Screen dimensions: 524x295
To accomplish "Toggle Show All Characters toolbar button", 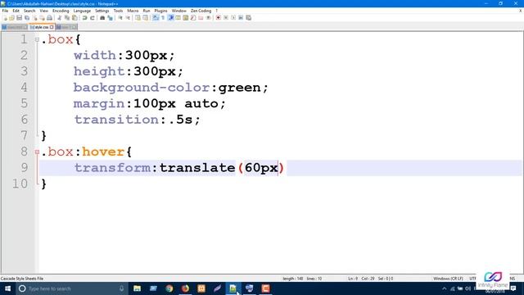I will [x=163, y=18].
